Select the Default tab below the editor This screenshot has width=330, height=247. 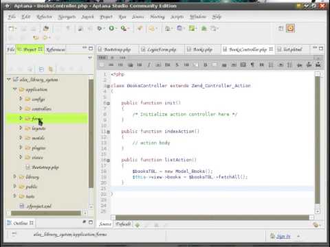[x=123, y=224]
